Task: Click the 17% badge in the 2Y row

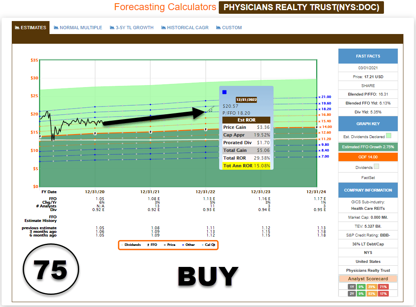Action: tap(383, 294)
